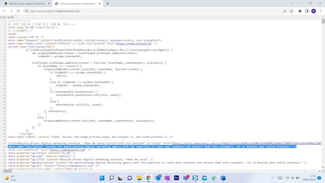Click the share page icon in address bar
The width and height of the screenshot is (325, 183).
pyautogui.click(x=285, y=11)
